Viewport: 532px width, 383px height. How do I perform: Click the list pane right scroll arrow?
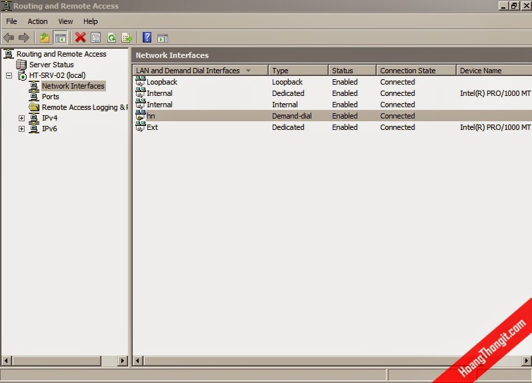click(x=527, y=360)
